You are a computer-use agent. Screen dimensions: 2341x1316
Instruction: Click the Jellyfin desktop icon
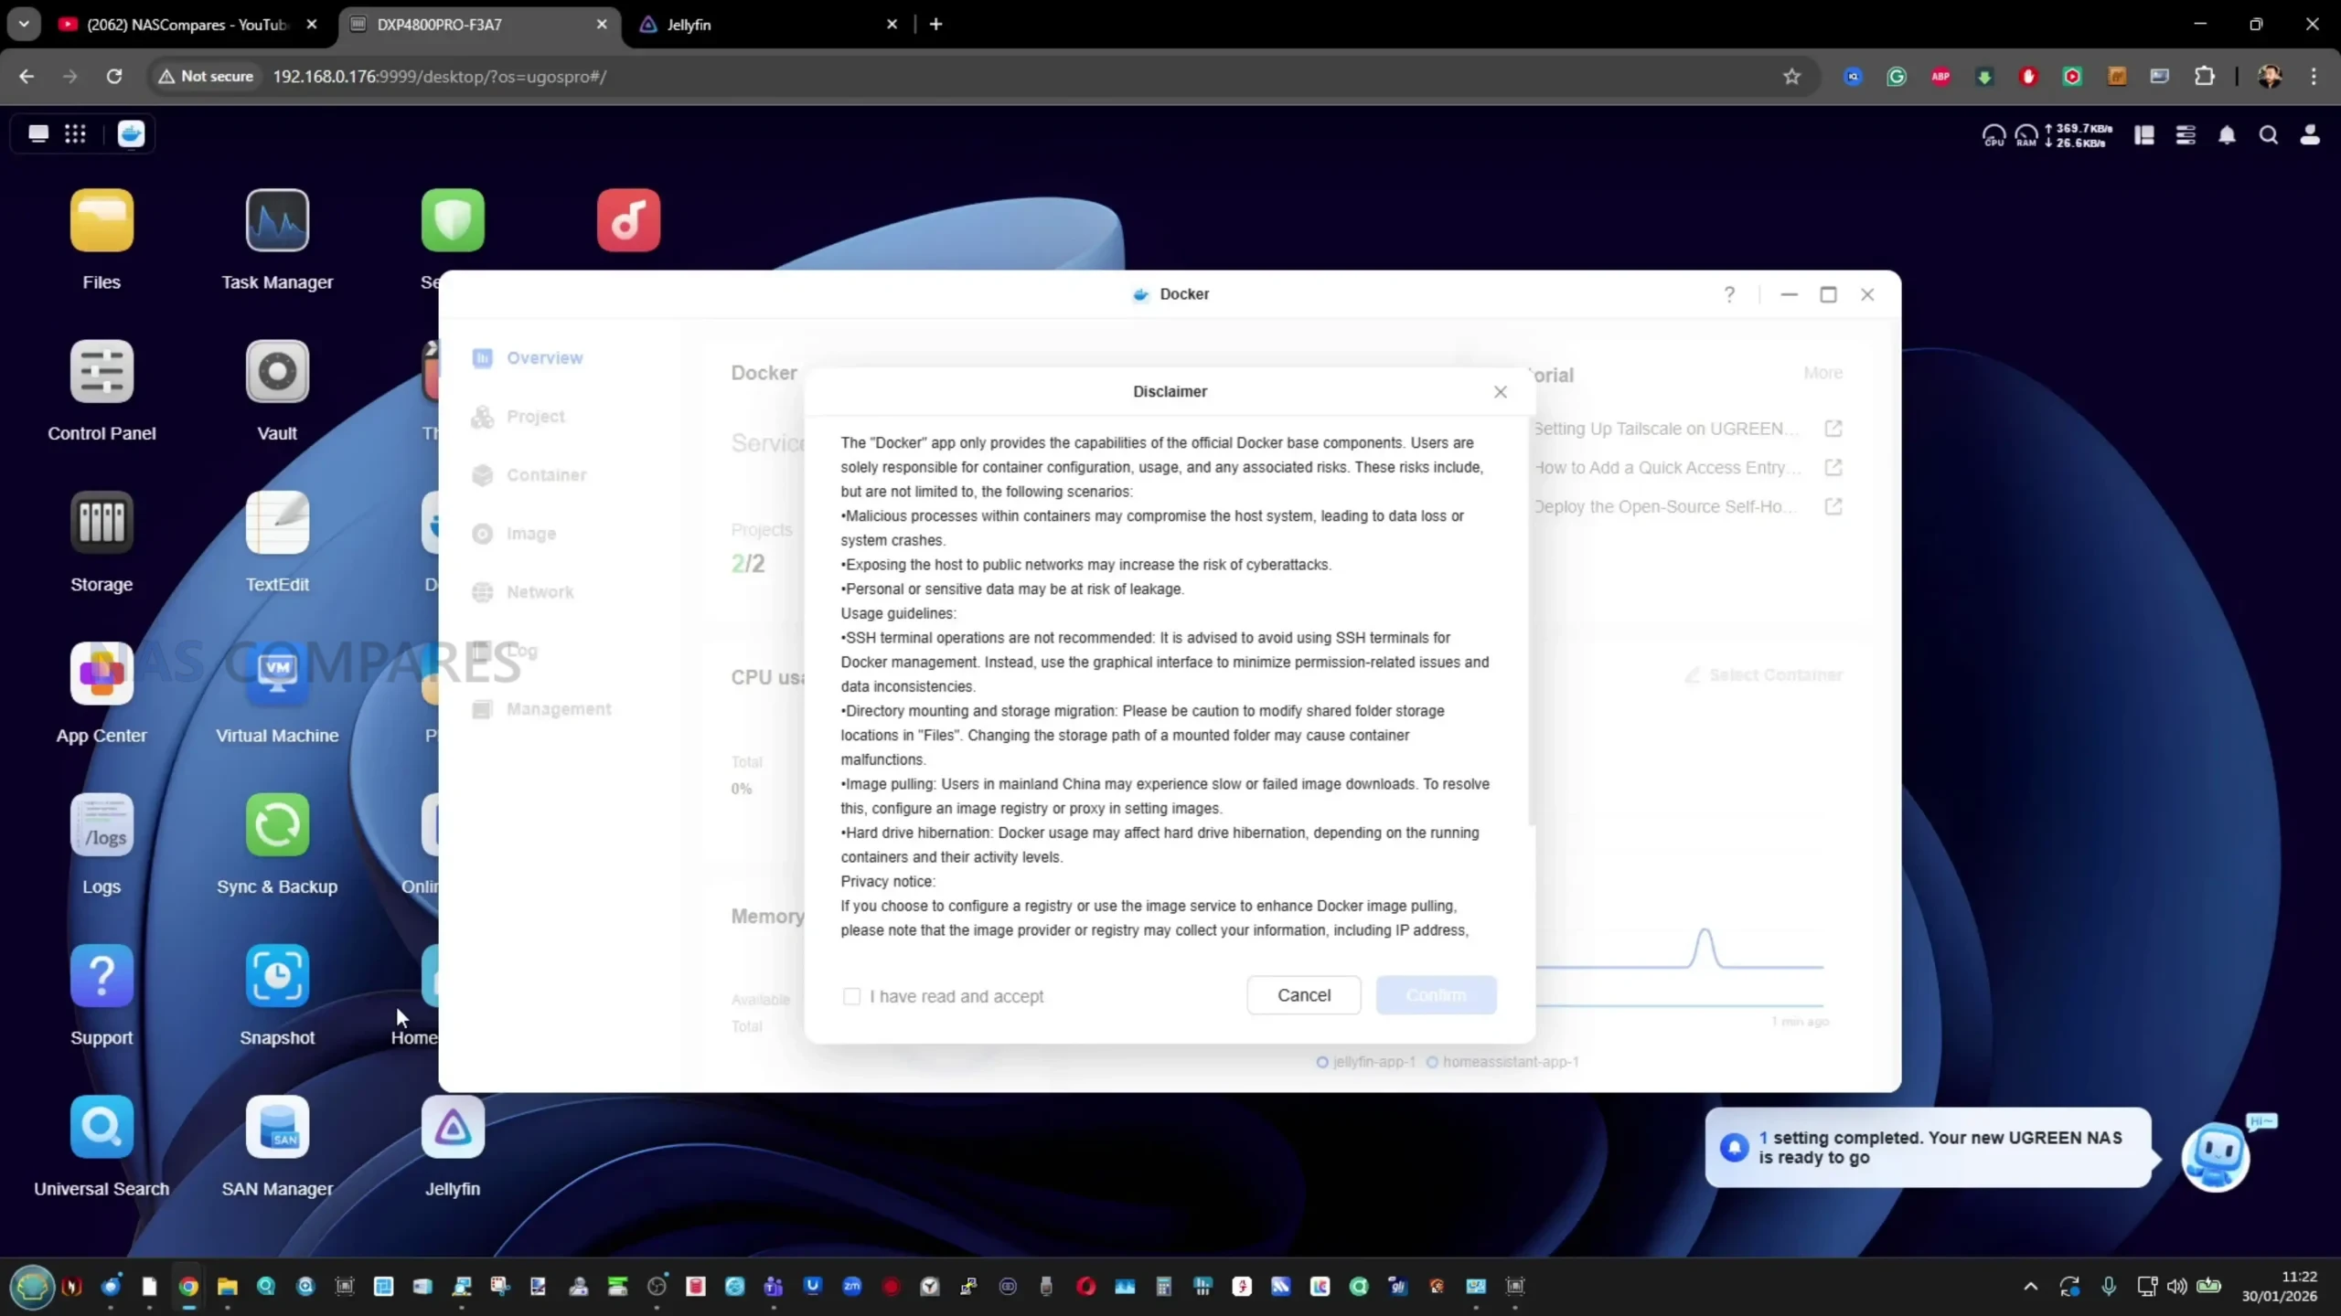pyautogui.click(x=453, y=1128)
